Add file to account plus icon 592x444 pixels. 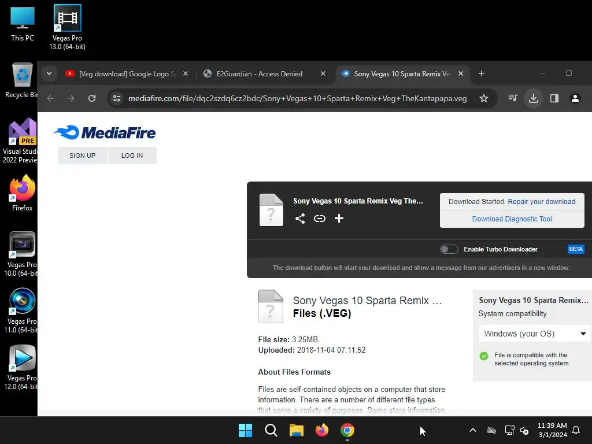click(x=339, y=219)
